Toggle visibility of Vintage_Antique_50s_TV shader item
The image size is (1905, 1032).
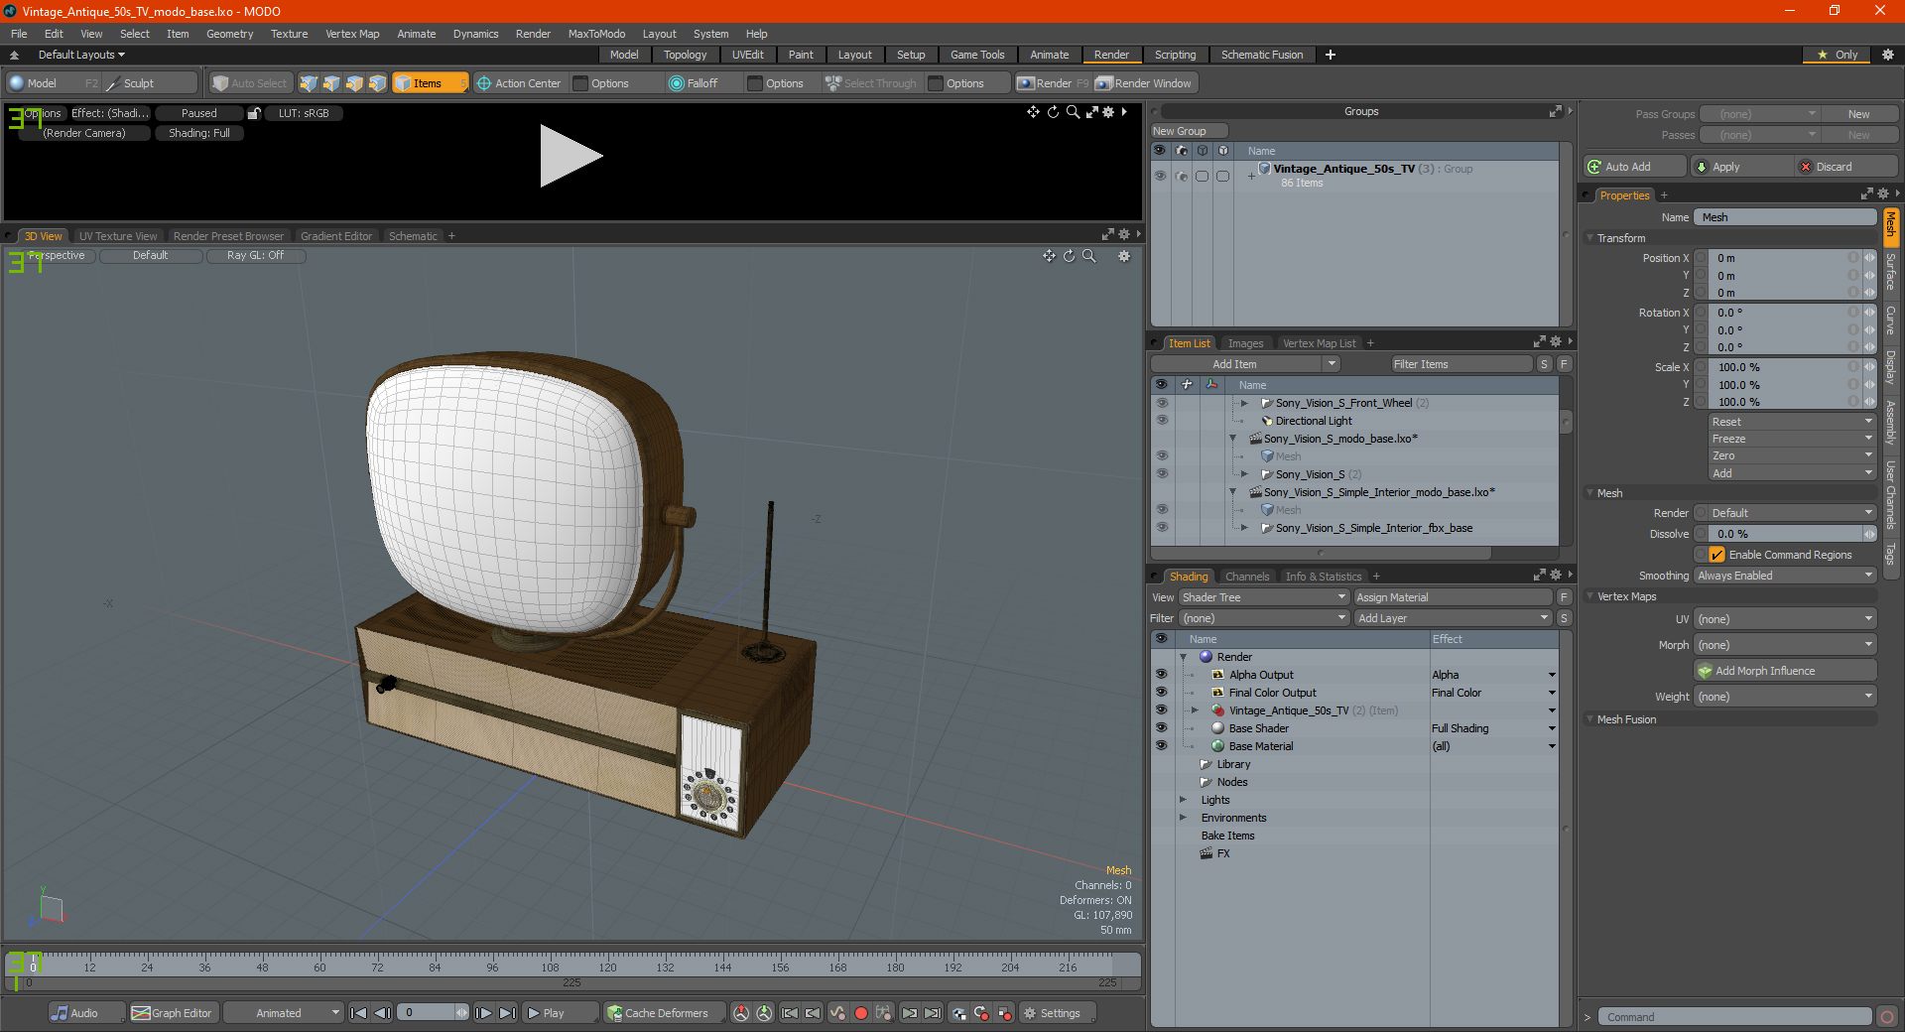(x=1161, y=710)
